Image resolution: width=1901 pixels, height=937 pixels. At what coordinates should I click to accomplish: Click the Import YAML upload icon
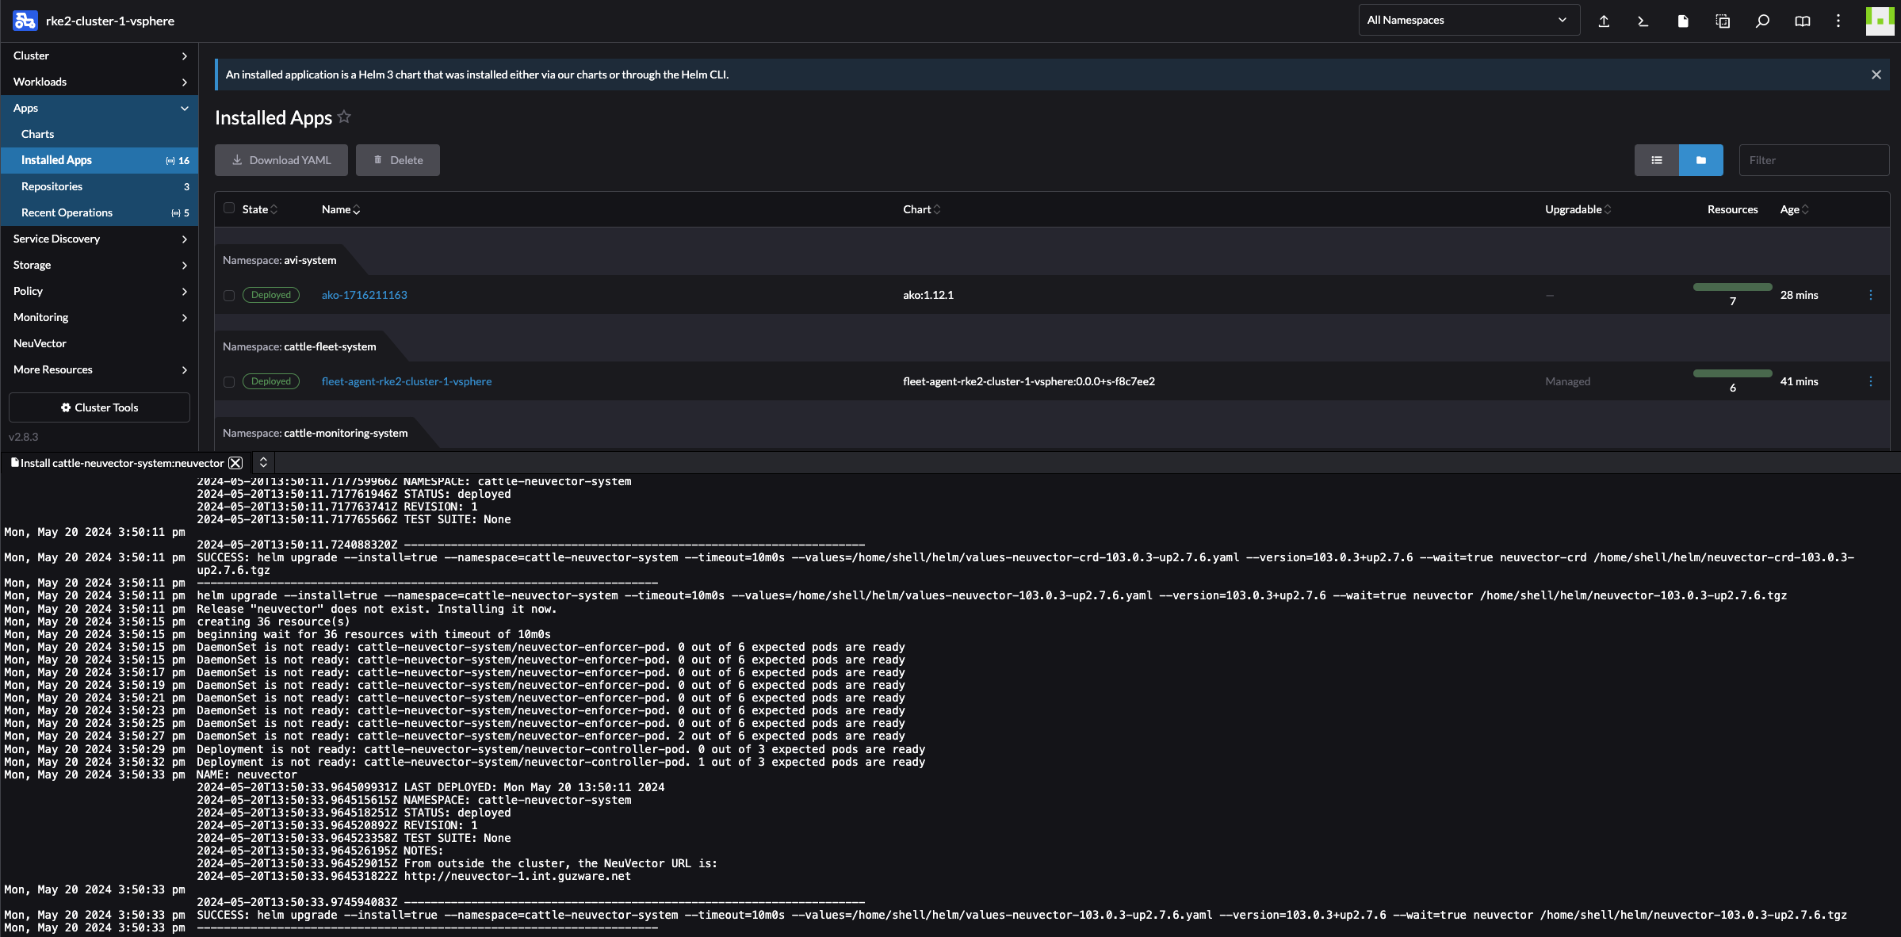coord(1604,21)
